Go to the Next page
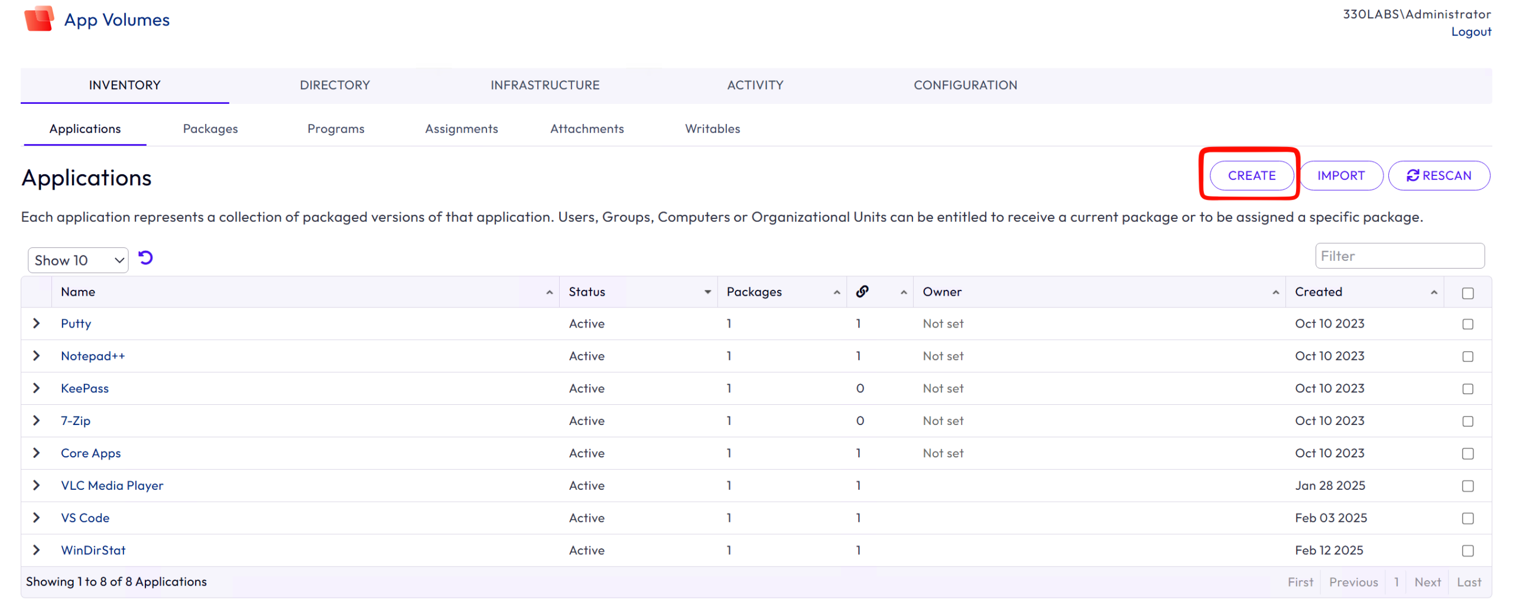This screenshot has height=602, width=1513. (1427, 583)
